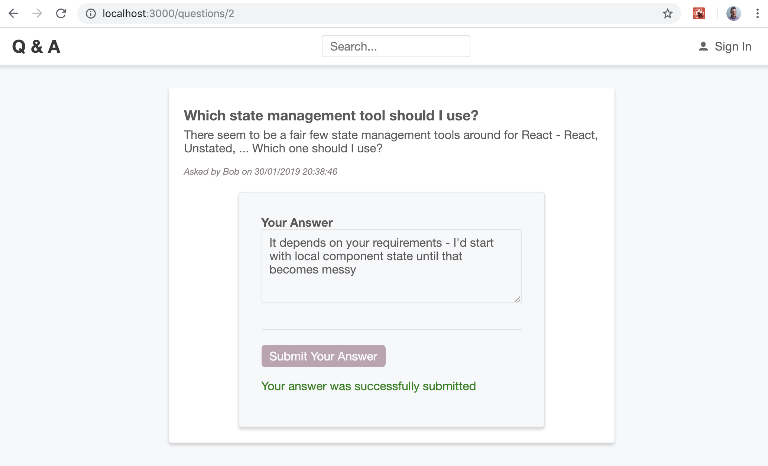
Task: Open the React Developer Tools extension
Action: click(x=699, y=14)
